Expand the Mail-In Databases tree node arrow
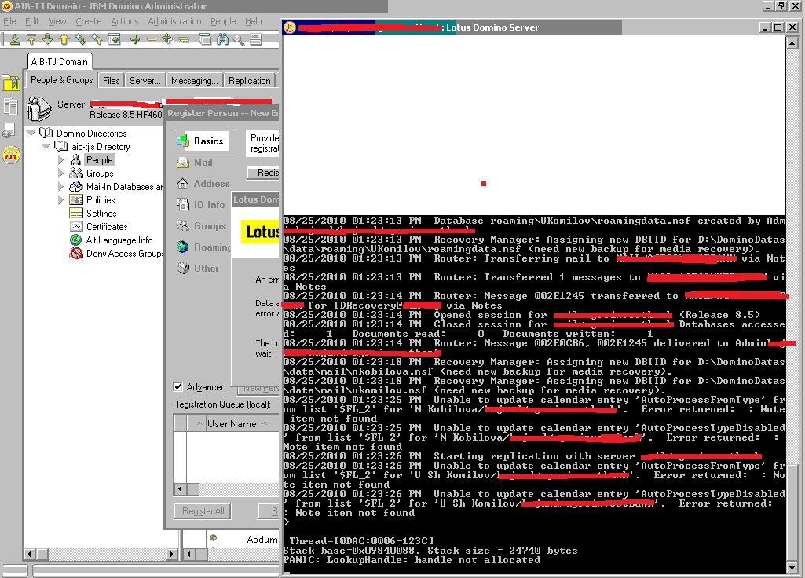Image resolution: width=805 pixels, height=578 pixels. 60,186
